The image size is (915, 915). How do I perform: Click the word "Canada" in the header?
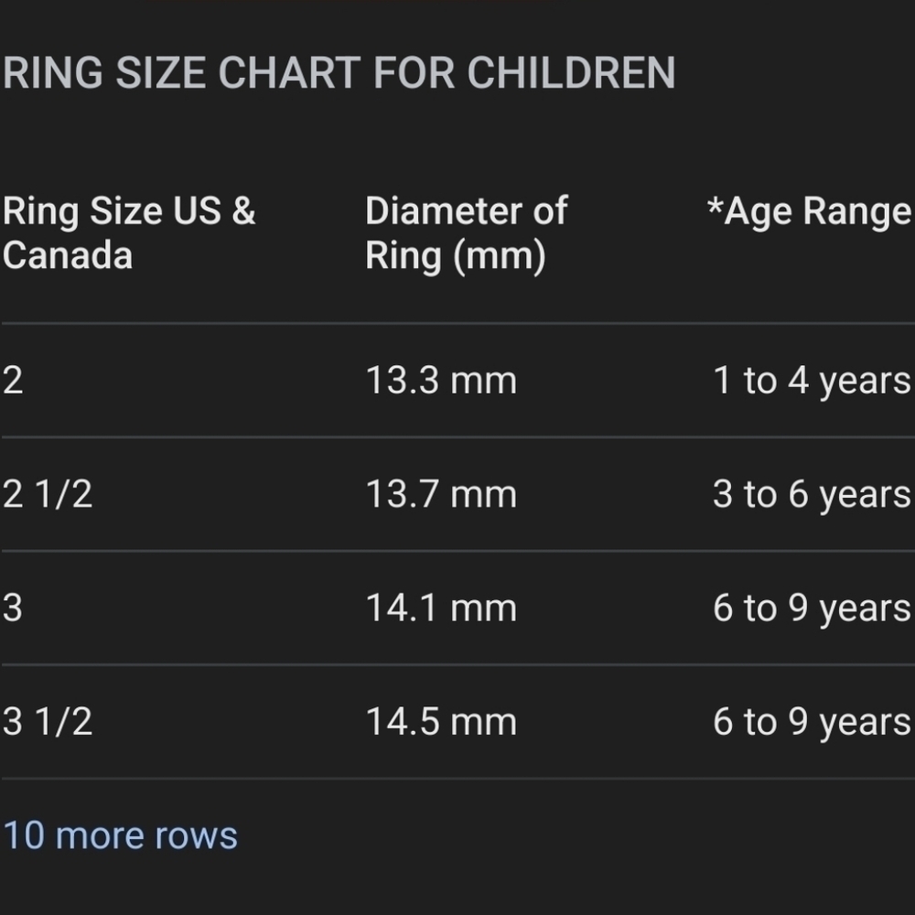tap(68, 255)
